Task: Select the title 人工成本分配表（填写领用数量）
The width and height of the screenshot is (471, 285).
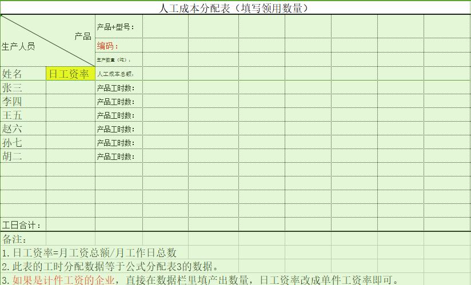Action: point(234,8)
